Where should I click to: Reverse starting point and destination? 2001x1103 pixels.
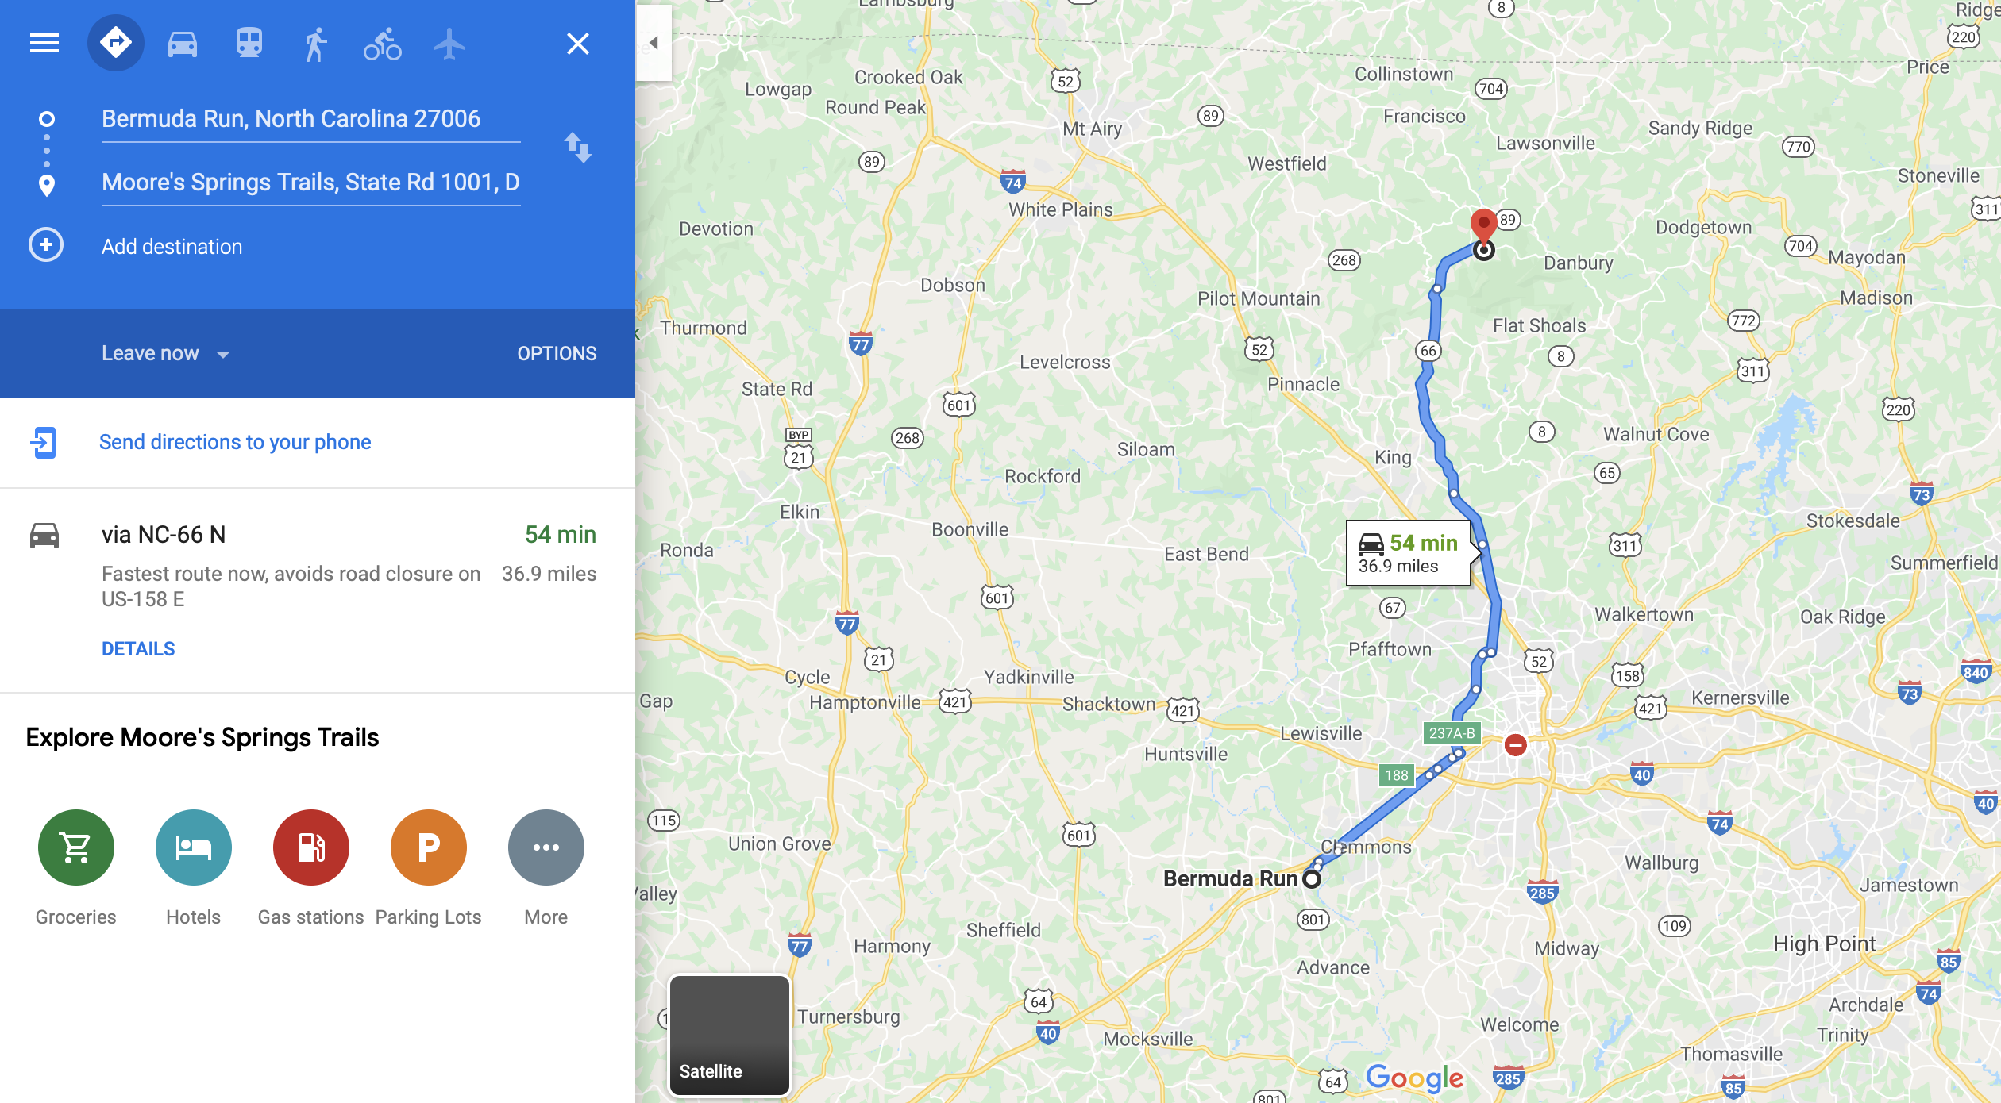[577, 148]
